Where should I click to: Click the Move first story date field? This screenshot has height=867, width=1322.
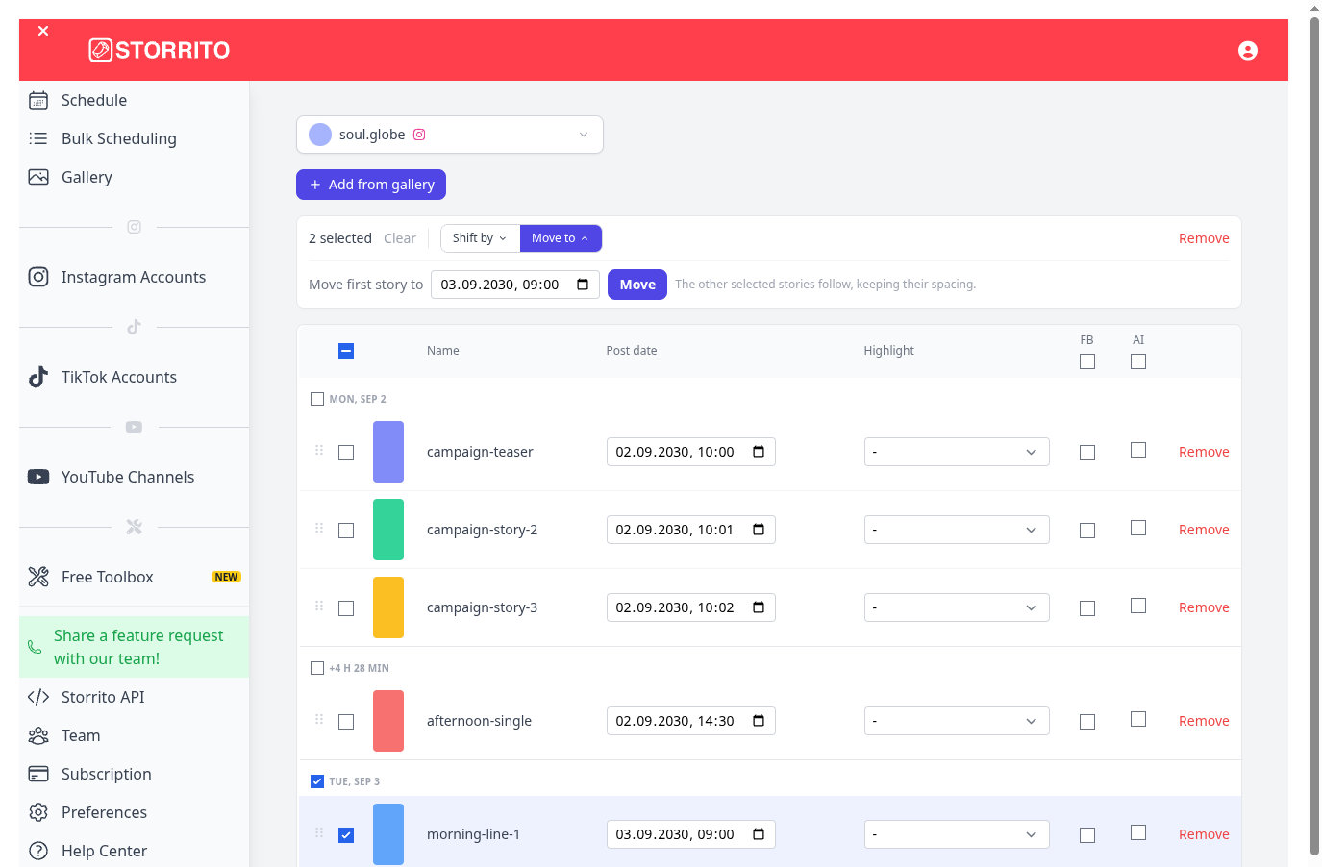coord(515,285)
